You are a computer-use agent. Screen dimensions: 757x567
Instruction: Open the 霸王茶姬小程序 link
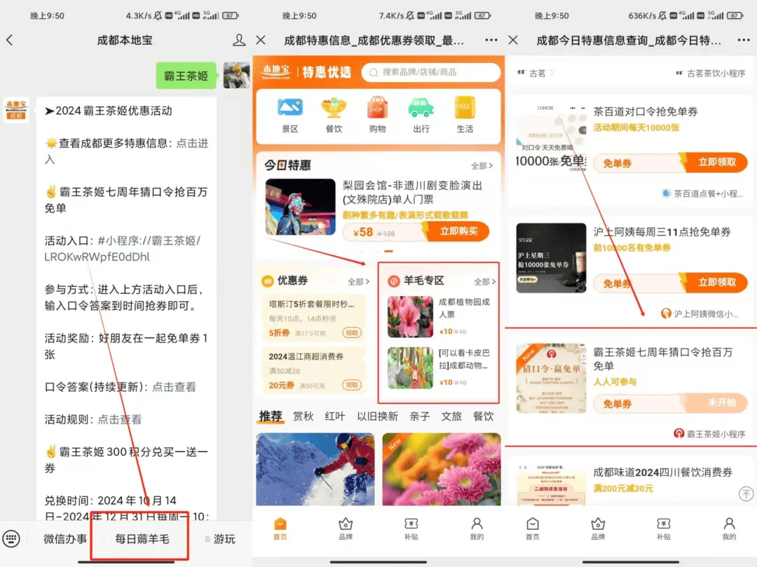pyautogui.click(x=709, y=434)
